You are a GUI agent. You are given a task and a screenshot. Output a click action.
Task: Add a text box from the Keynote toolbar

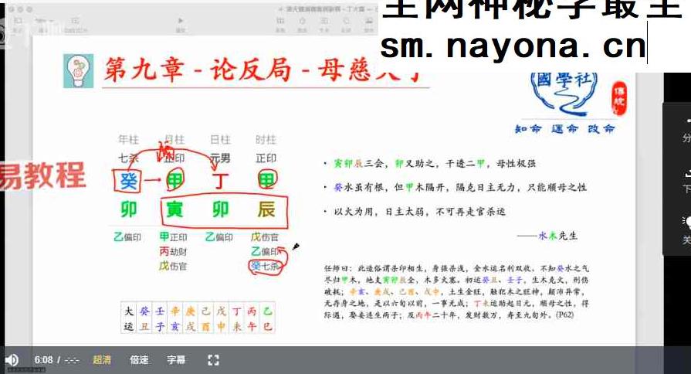324,21
